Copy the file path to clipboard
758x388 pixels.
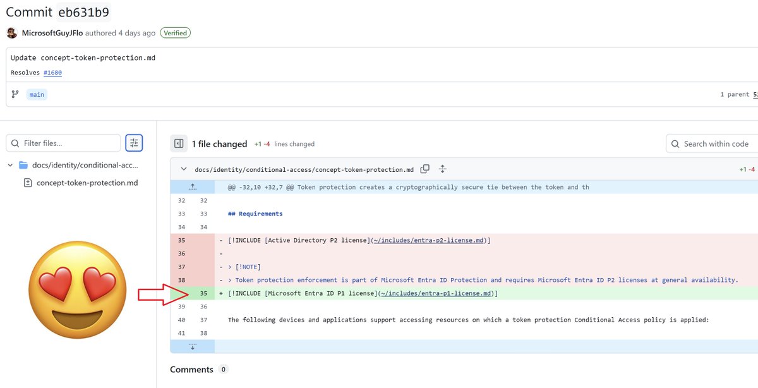tap(425, 169)
